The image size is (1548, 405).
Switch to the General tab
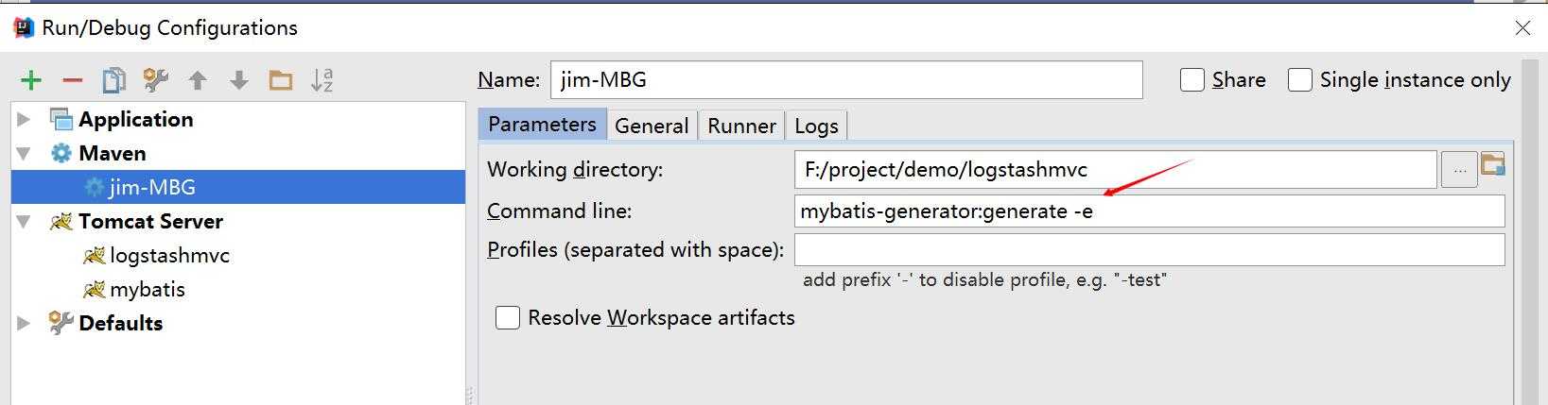pos(652,126)
